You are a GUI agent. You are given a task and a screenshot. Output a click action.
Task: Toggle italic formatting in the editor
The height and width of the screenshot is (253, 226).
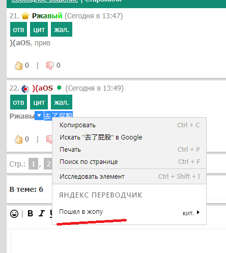click(x=42, y=213)
